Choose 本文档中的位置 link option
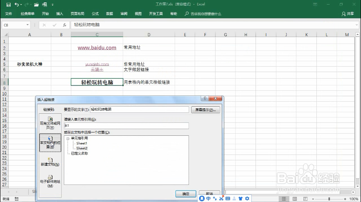361x202 pixels. (50, 142)
